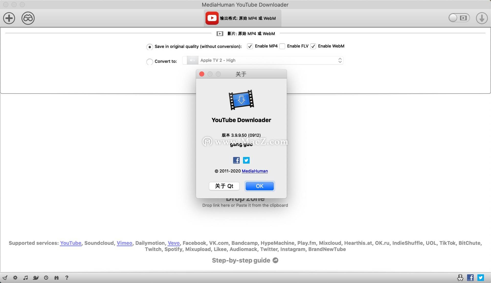Click the music note icon in status bar
Viewport: 491px width, 283px height.
point(26,278)
